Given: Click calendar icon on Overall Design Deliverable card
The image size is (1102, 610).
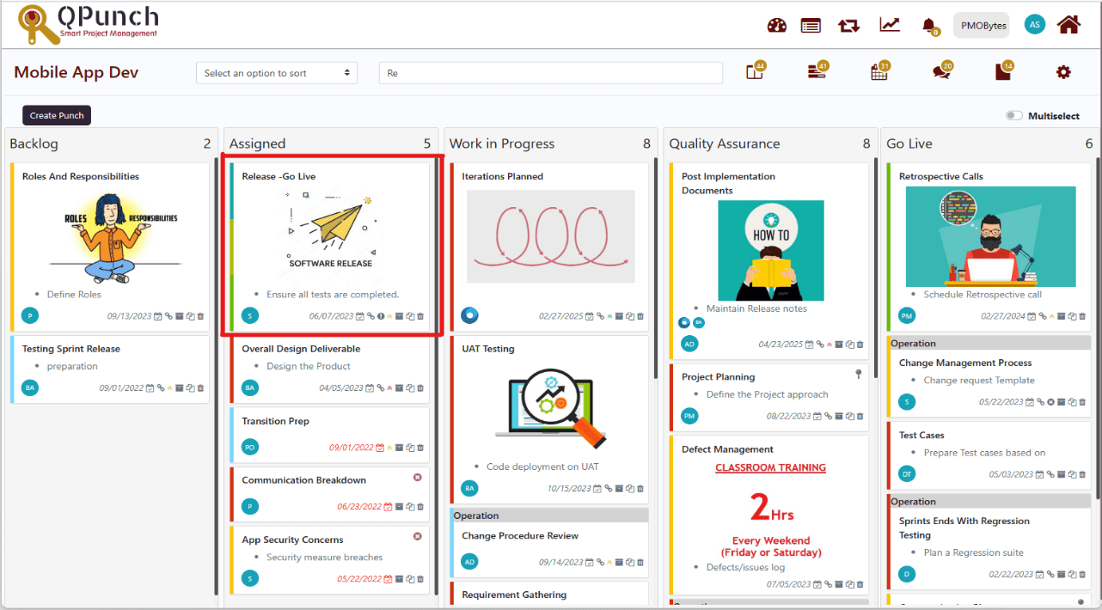Looking at the screenshot, I should pyautogui.click(x=370, y=388).
